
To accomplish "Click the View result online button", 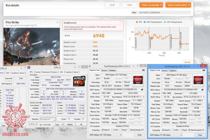I will point(178,5).
